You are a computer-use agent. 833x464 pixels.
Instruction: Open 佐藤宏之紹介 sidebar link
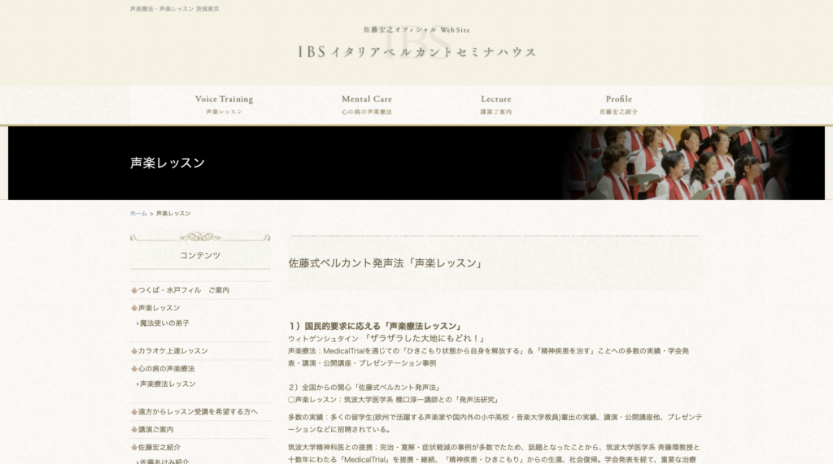(159, 447)
